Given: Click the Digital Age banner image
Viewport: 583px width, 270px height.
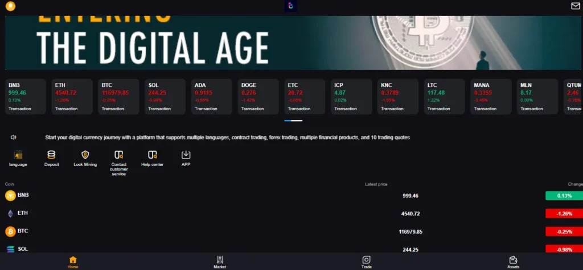Looking at the screenshot, I should [293, 42].
